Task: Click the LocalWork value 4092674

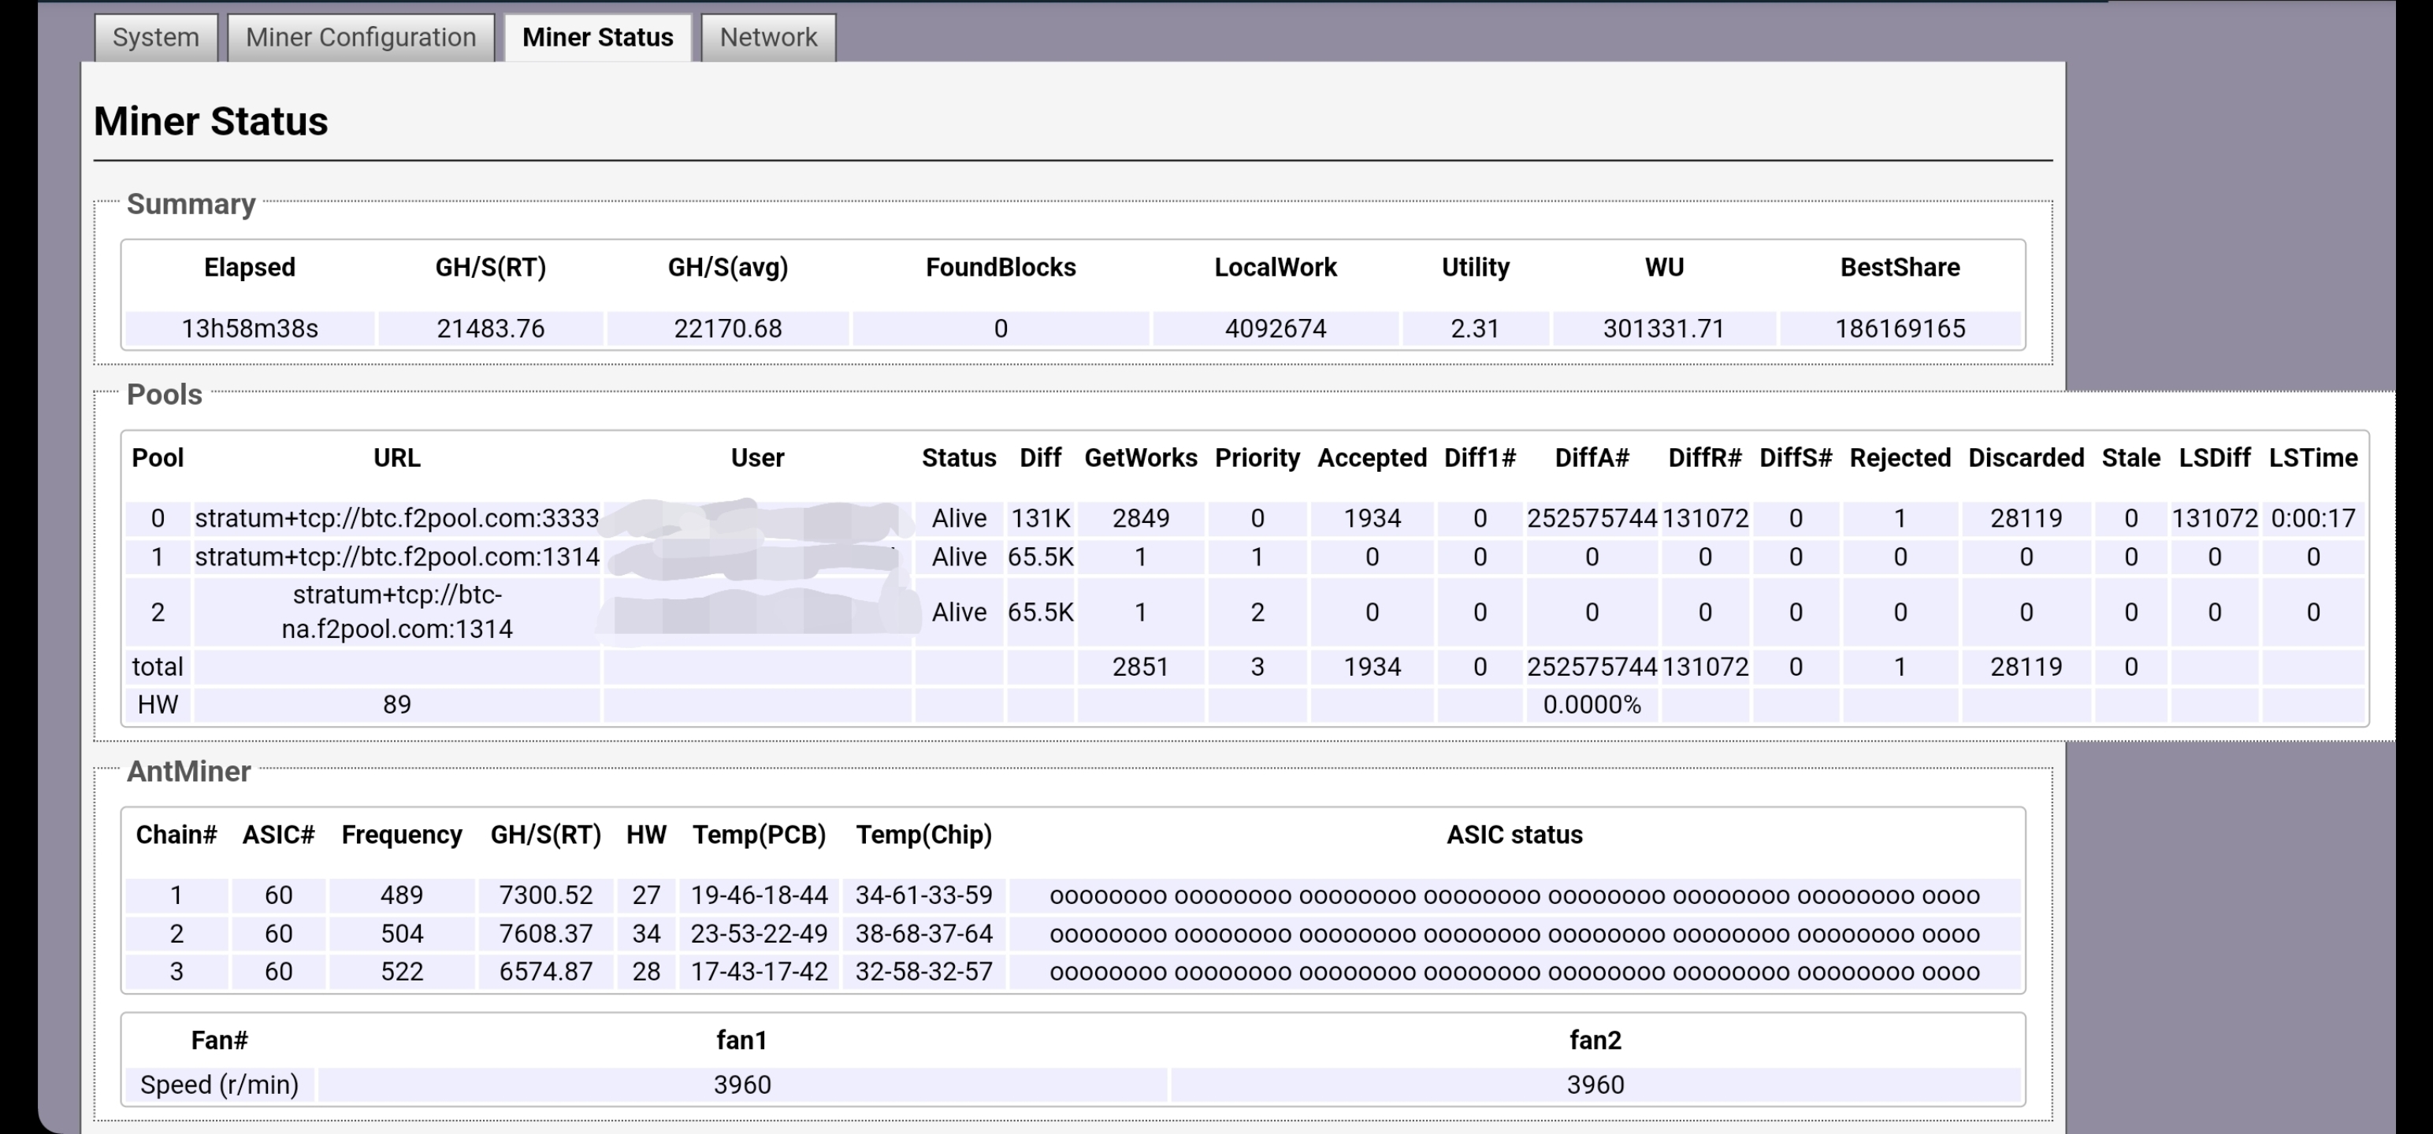Action: [1275, 328]
